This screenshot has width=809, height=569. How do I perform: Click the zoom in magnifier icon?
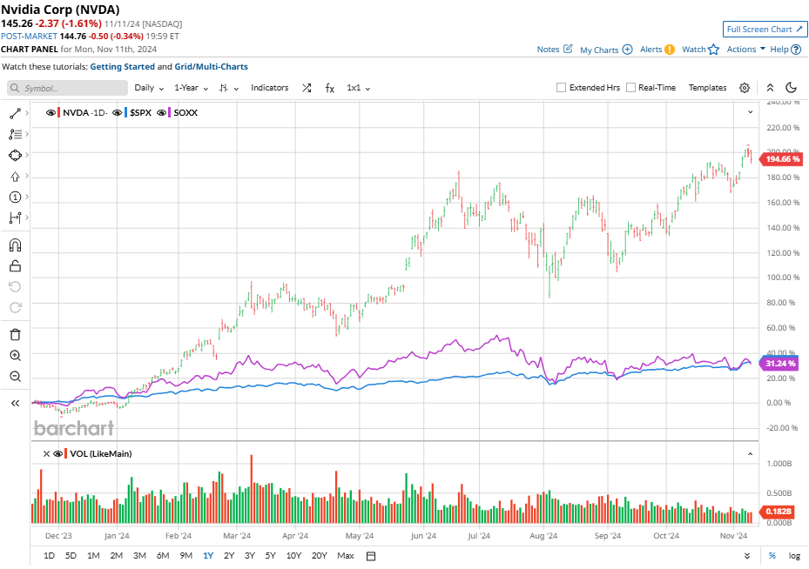[16, 356]
